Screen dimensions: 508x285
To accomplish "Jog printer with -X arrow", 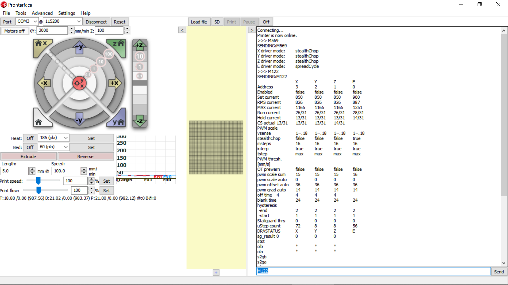I will coord(44,83).
